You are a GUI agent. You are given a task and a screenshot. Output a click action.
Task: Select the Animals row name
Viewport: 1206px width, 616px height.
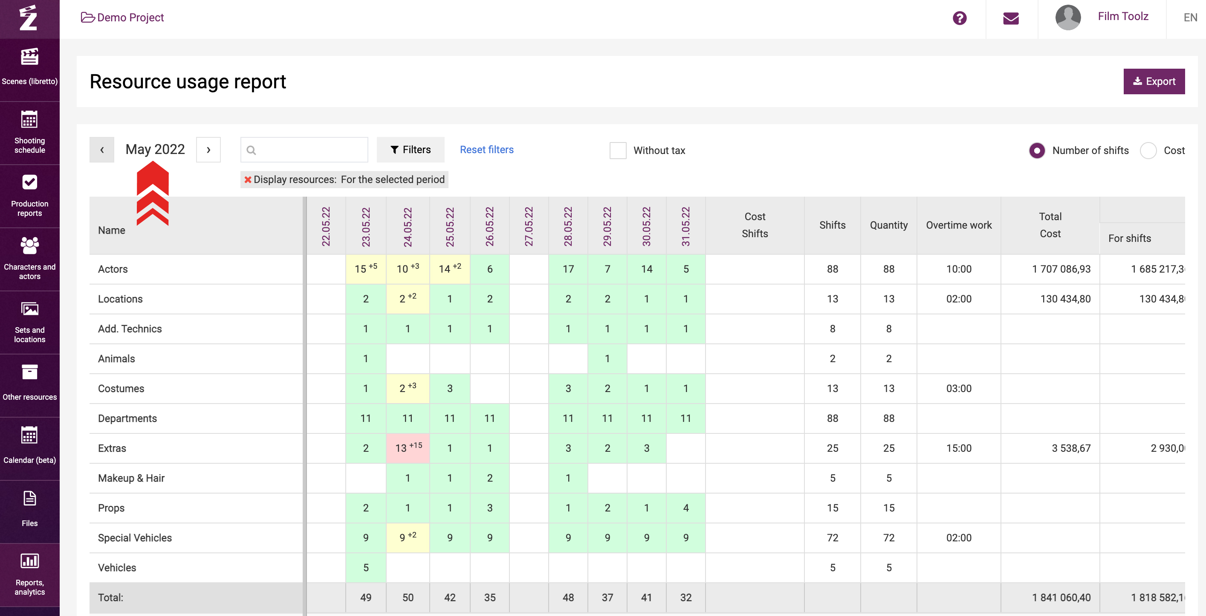point(116,359)
